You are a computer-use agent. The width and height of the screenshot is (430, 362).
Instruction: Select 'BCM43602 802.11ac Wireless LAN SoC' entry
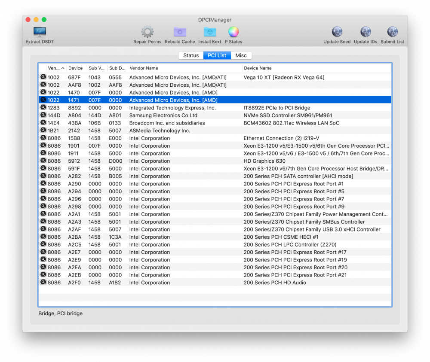(291, 123)
